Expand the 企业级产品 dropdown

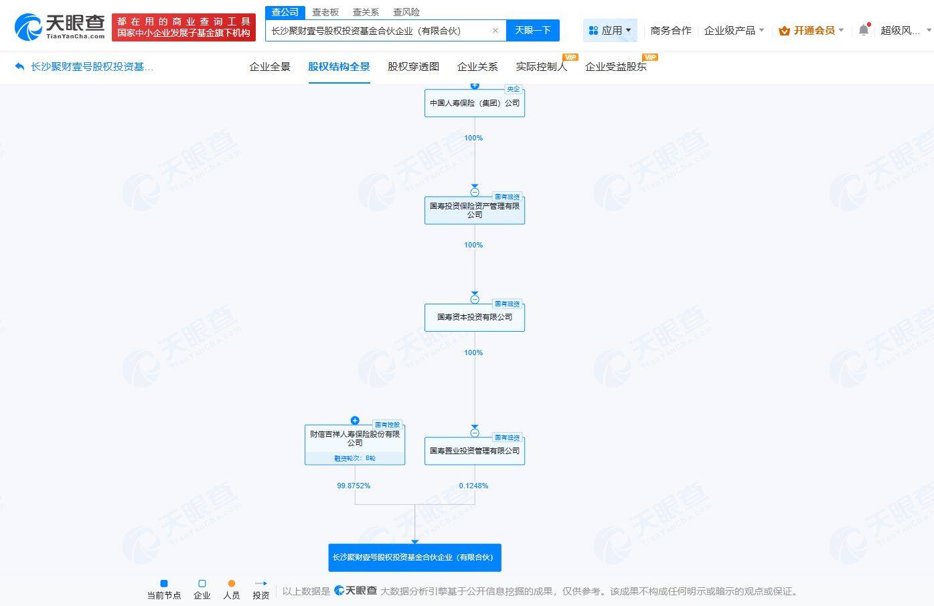pos(734,31)
